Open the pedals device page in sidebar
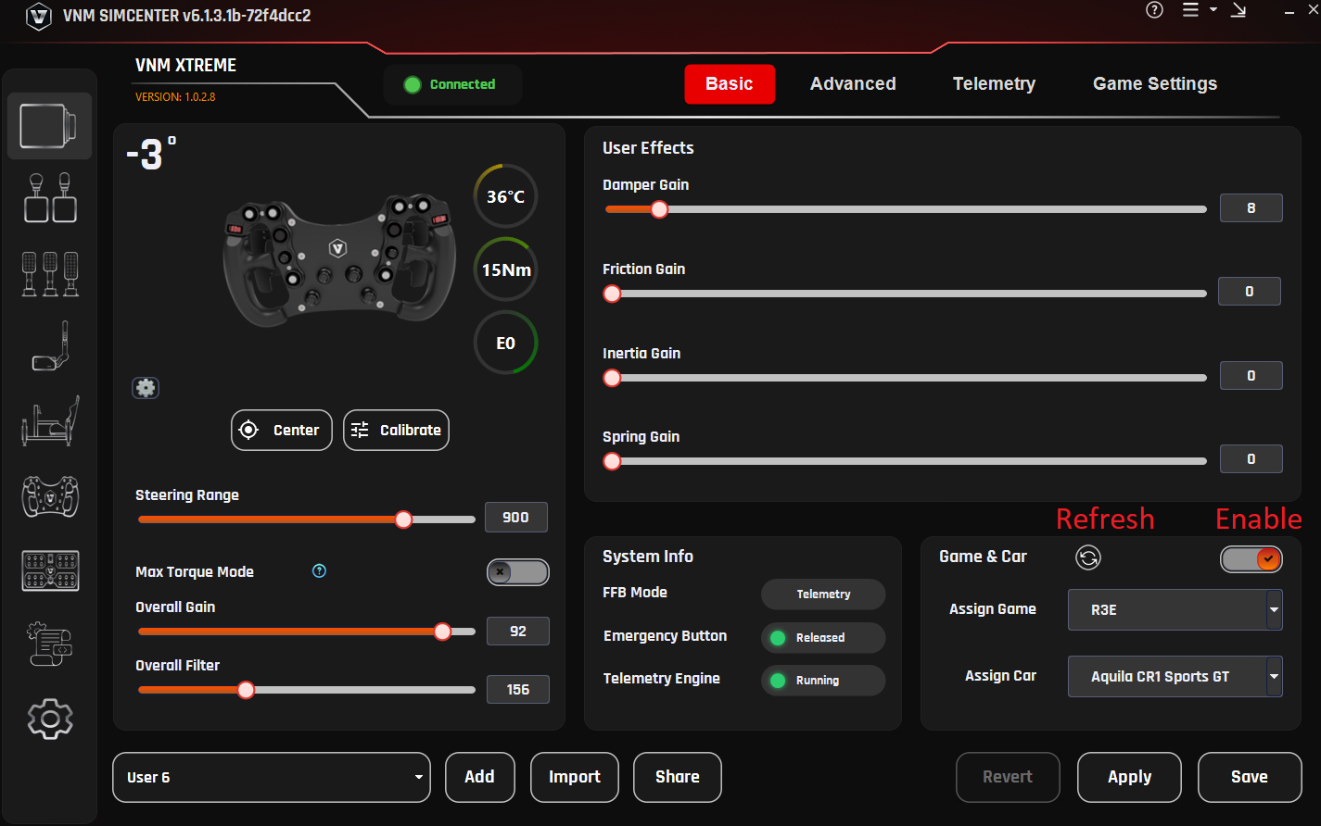This screenshot has width=1321, height=826. coord(50,273)
